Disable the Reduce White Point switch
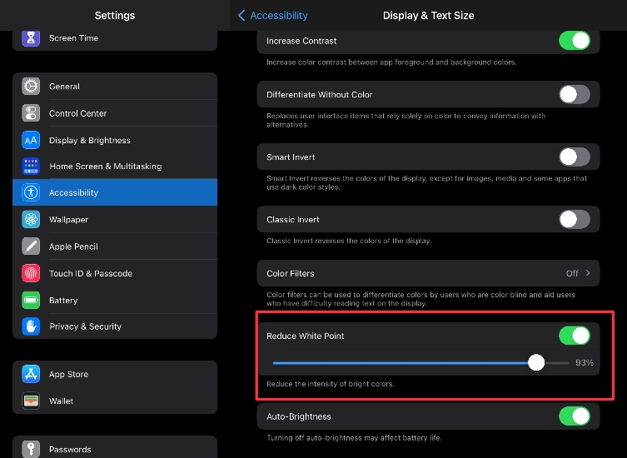The height and width of the screenshot is (458, 627). coord(575,336)
